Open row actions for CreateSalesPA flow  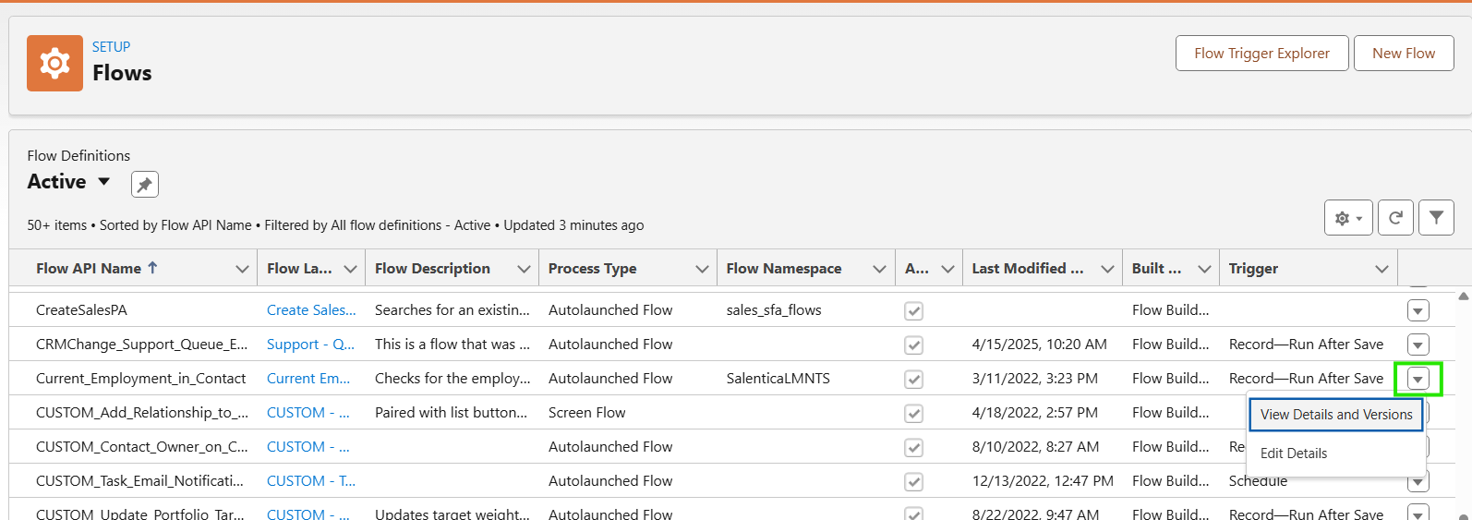1418,310
